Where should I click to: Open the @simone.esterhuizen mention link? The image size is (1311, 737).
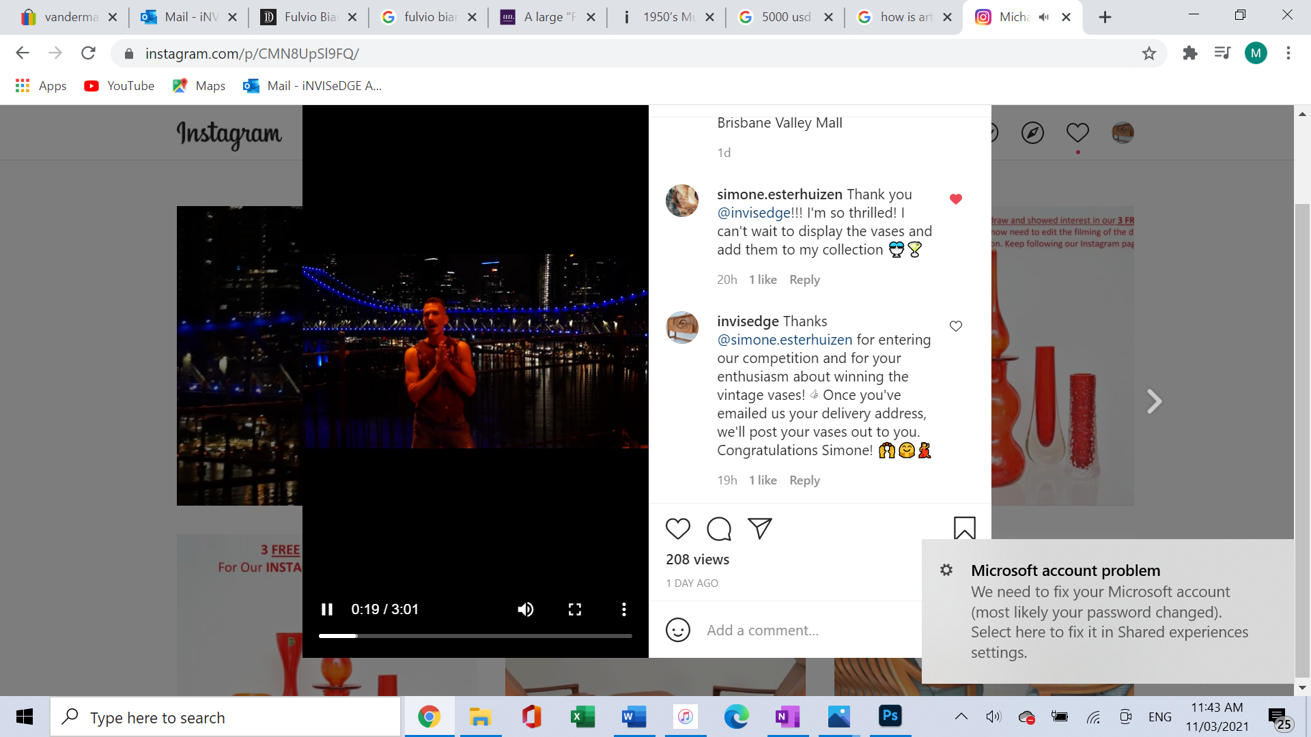785,340
